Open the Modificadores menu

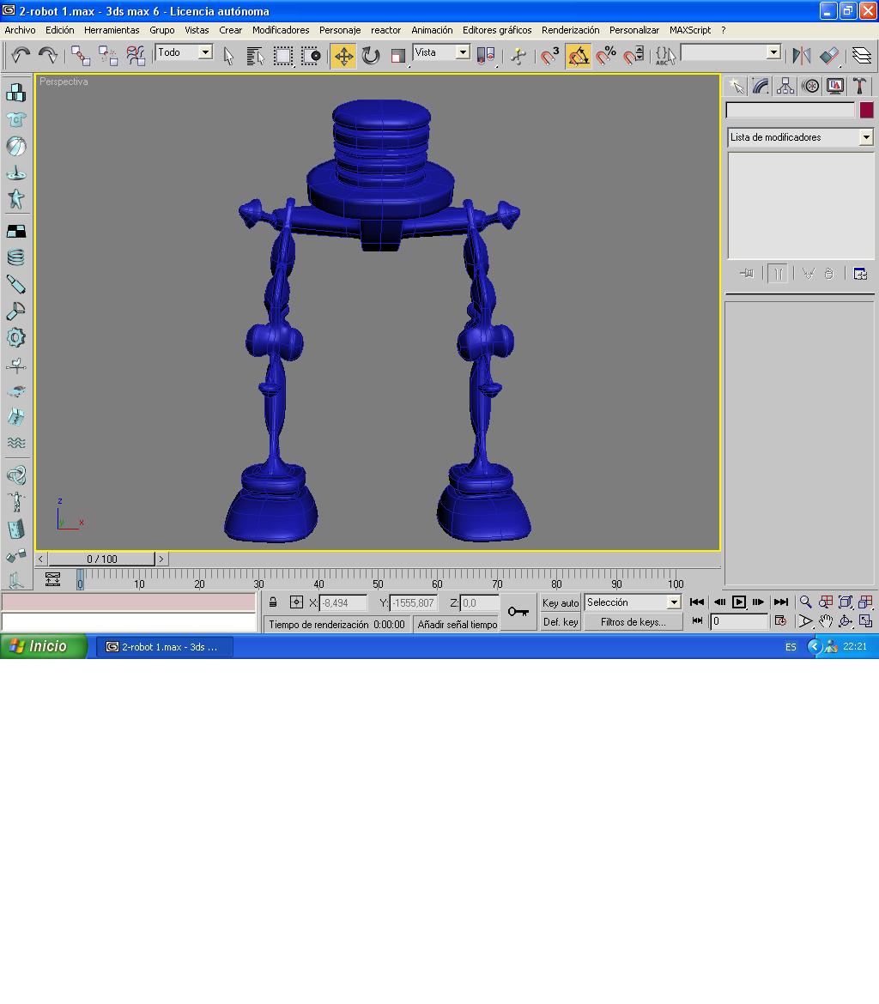coord(281,30)
